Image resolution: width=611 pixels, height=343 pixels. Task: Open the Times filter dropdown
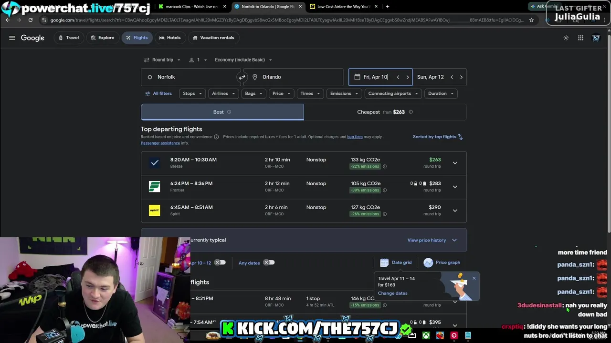310,93
